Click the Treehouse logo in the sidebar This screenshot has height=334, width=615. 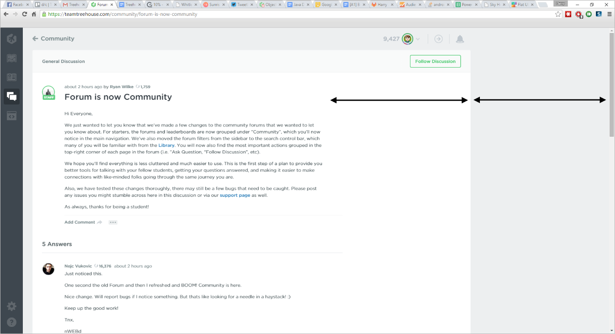click(x=12, y=39)
